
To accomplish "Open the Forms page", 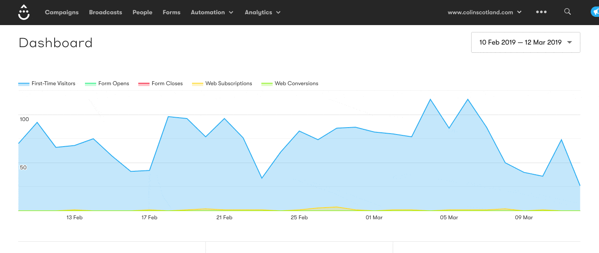I will point(171,12).
